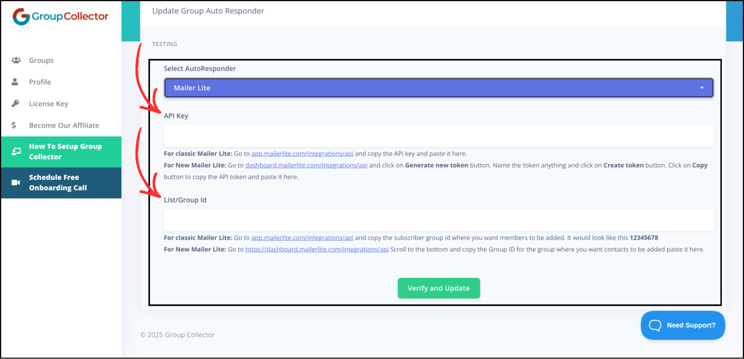Click the Group Collector logo
Screen dimensions: 744x359
point(61,16)
